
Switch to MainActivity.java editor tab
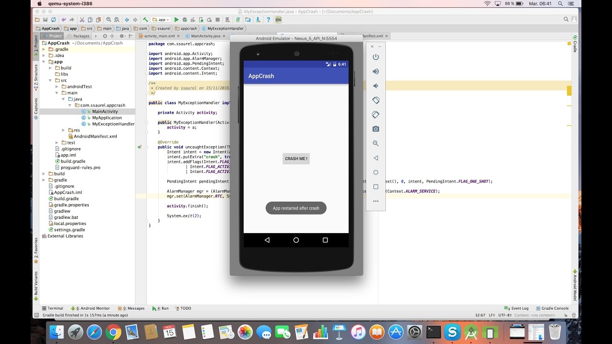pos(206,36)
